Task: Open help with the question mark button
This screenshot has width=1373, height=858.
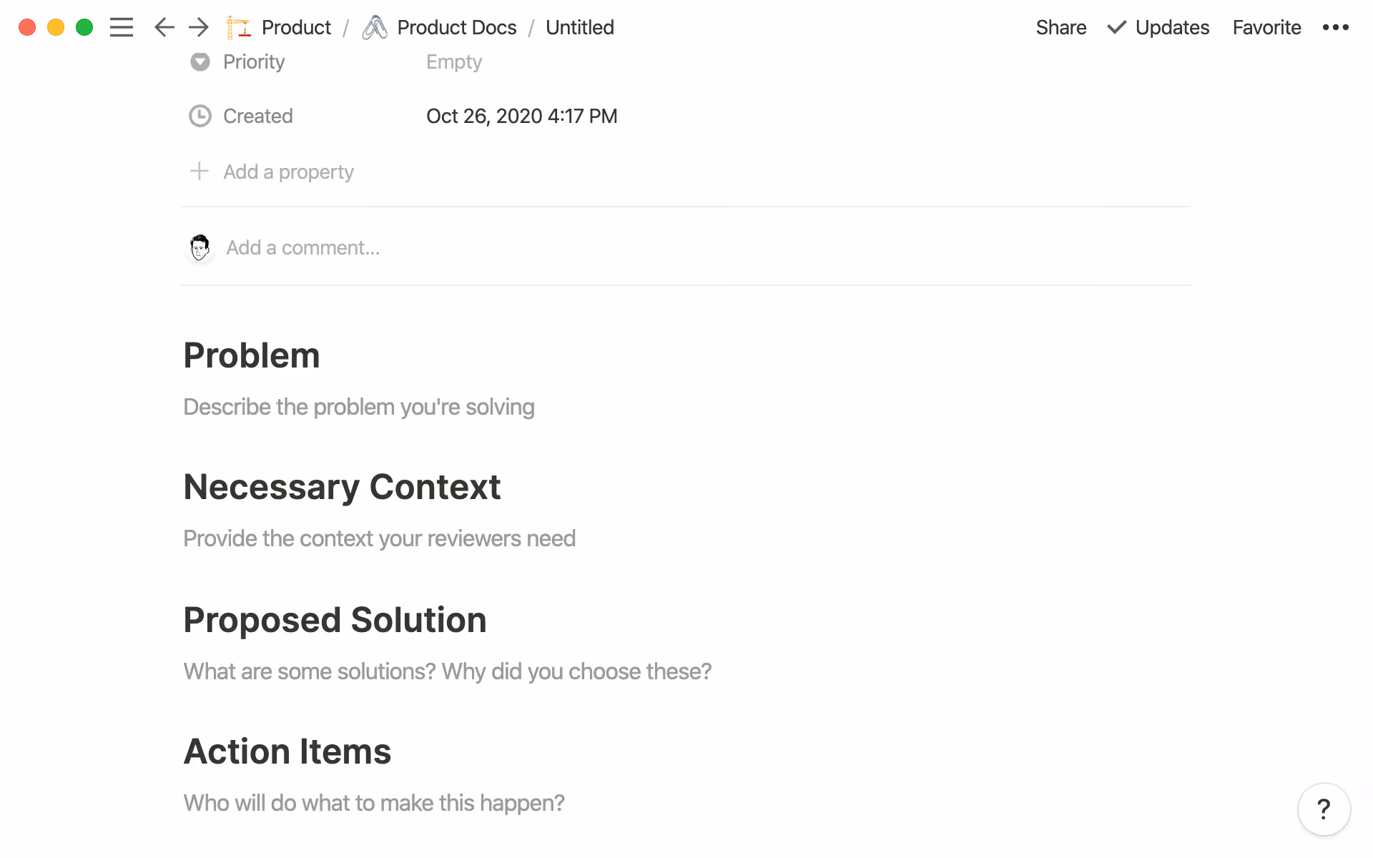Action: (1324, 809)
